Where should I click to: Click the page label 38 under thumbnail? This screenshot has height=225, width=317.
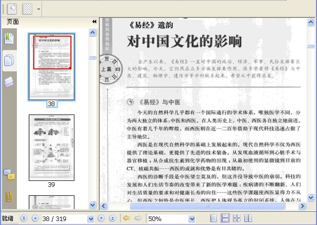52,104
